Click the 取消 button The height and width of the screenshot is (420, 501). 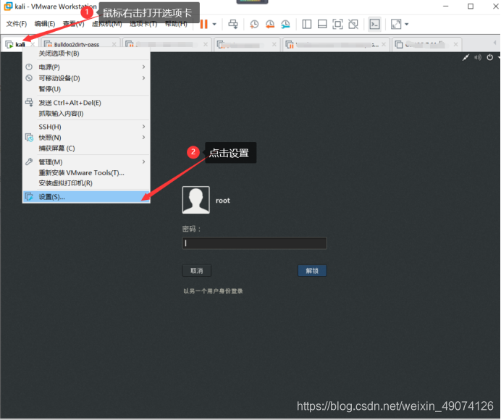(x=196, y=271)
